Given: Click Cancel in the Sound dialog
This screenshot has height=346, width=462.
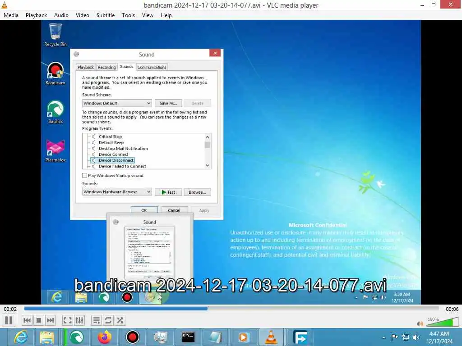Looking at the screenshot, I should click(x=174, y=210).
